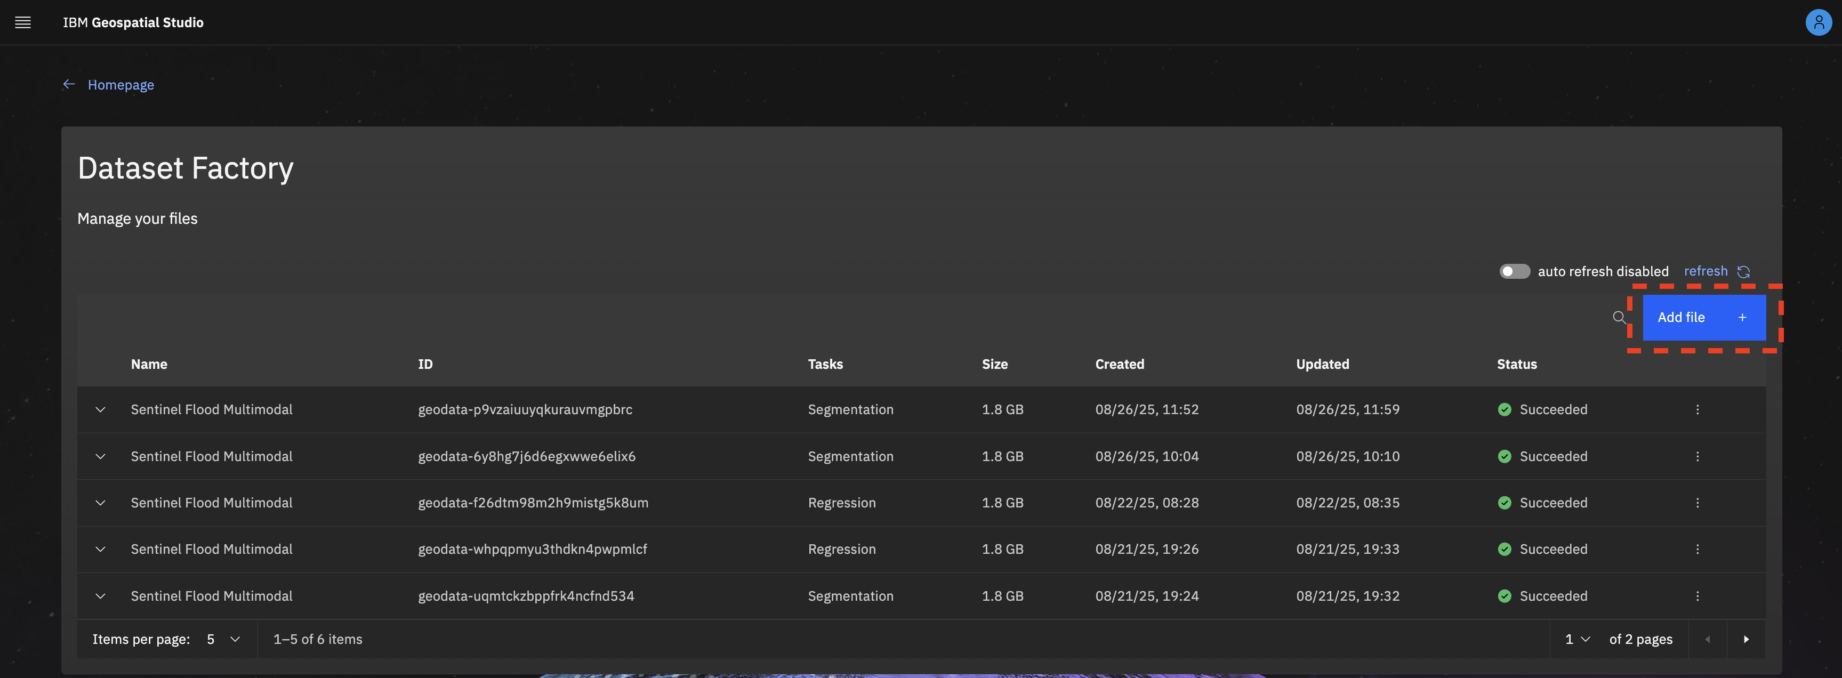Click the Status column header

(x=1516, y=364)
